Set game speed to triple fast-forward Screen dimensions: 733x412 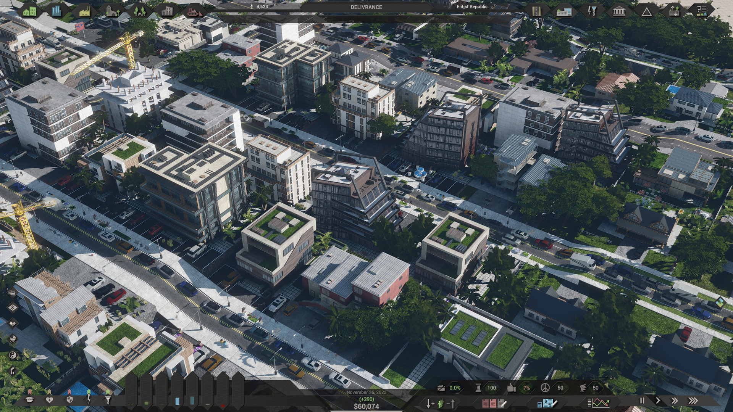(693, 401)
